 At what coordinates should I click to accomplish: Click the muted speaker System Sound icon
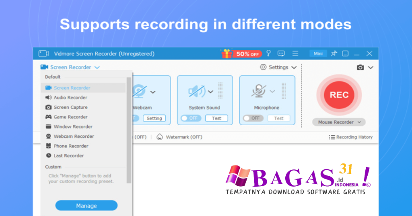(197, 91)
